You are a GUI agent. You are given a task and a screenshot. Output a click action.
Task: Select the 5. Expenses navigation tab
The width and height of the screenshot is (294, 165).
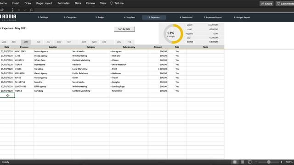tap(154, 17)
